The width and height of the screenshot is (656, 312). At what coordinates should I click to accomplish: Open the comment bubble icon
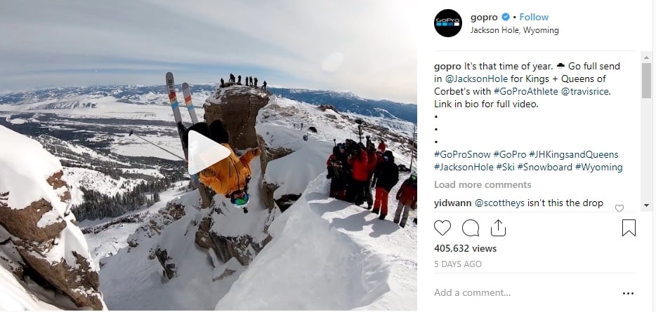(x=471, y=228)
